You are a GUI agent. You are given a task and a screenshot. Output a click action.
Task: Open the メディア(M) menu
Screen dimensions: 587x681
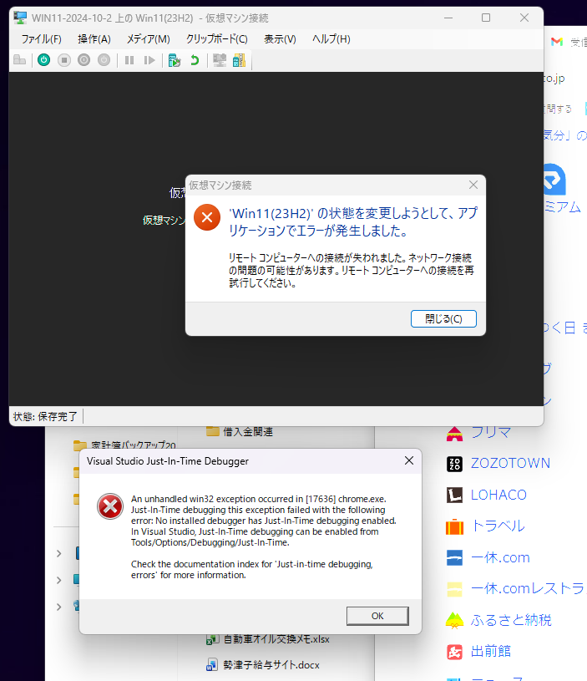pos(149,39)
